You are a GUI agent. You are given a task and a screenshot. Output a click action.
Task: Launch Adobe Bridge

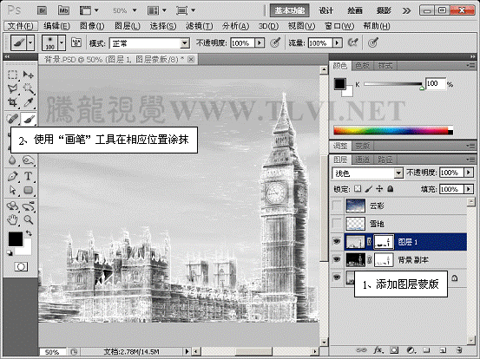[x=43, y=10]
